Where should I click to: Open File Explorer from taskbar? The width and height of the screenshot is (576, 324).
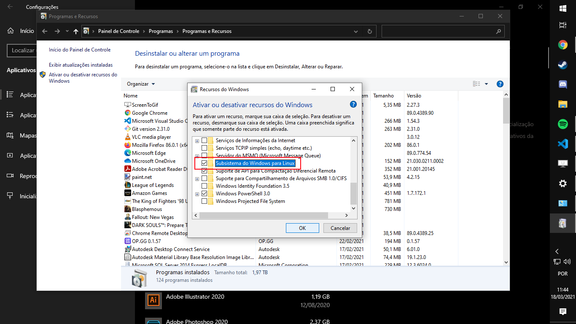pos(563,104)
